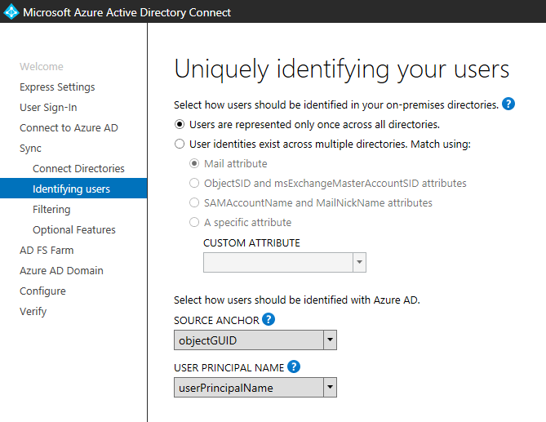
Task: Select the Identifying users step
Action: tap(73, 189)
